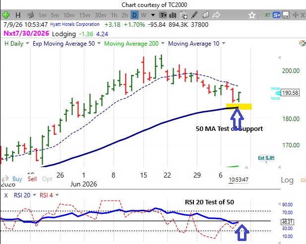Click the move arrows icon

point(296,15)
